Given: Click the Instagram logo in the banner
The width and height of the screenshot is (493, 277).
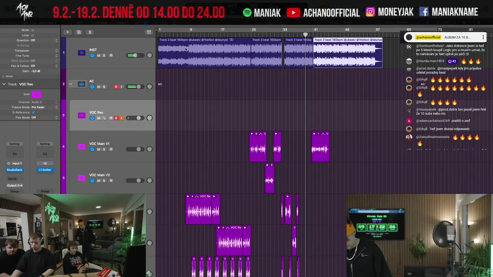Looking at the screenshot, I should (x=370, y=12).
